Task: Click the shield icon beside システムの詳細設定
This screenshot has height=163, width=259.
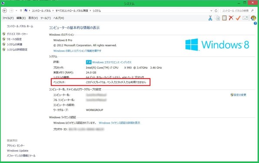Action: point(4,50)
